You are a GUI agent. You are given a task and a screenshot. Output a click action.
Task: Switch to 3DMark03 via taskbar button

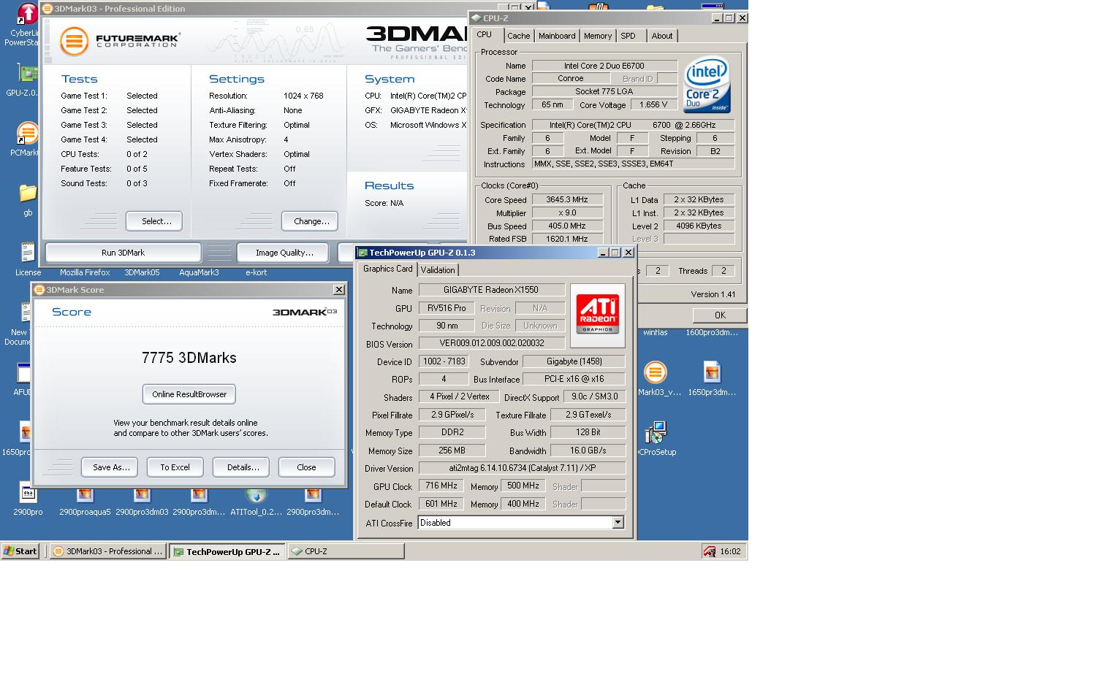coord(108,551)
